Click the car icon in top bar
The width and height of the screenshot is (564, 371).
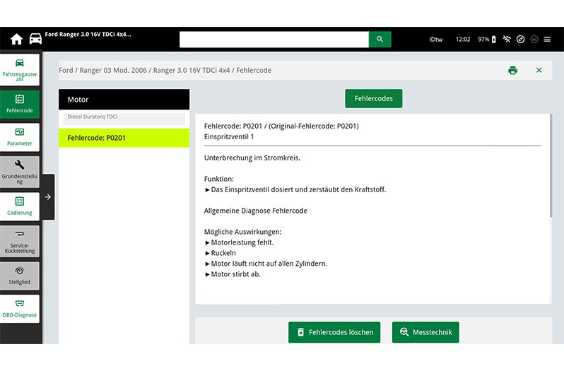[35, 40]
